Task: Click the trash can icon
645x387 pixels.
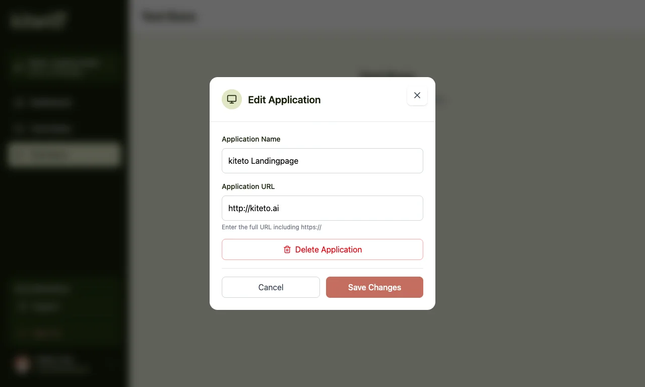Action: 287,249
